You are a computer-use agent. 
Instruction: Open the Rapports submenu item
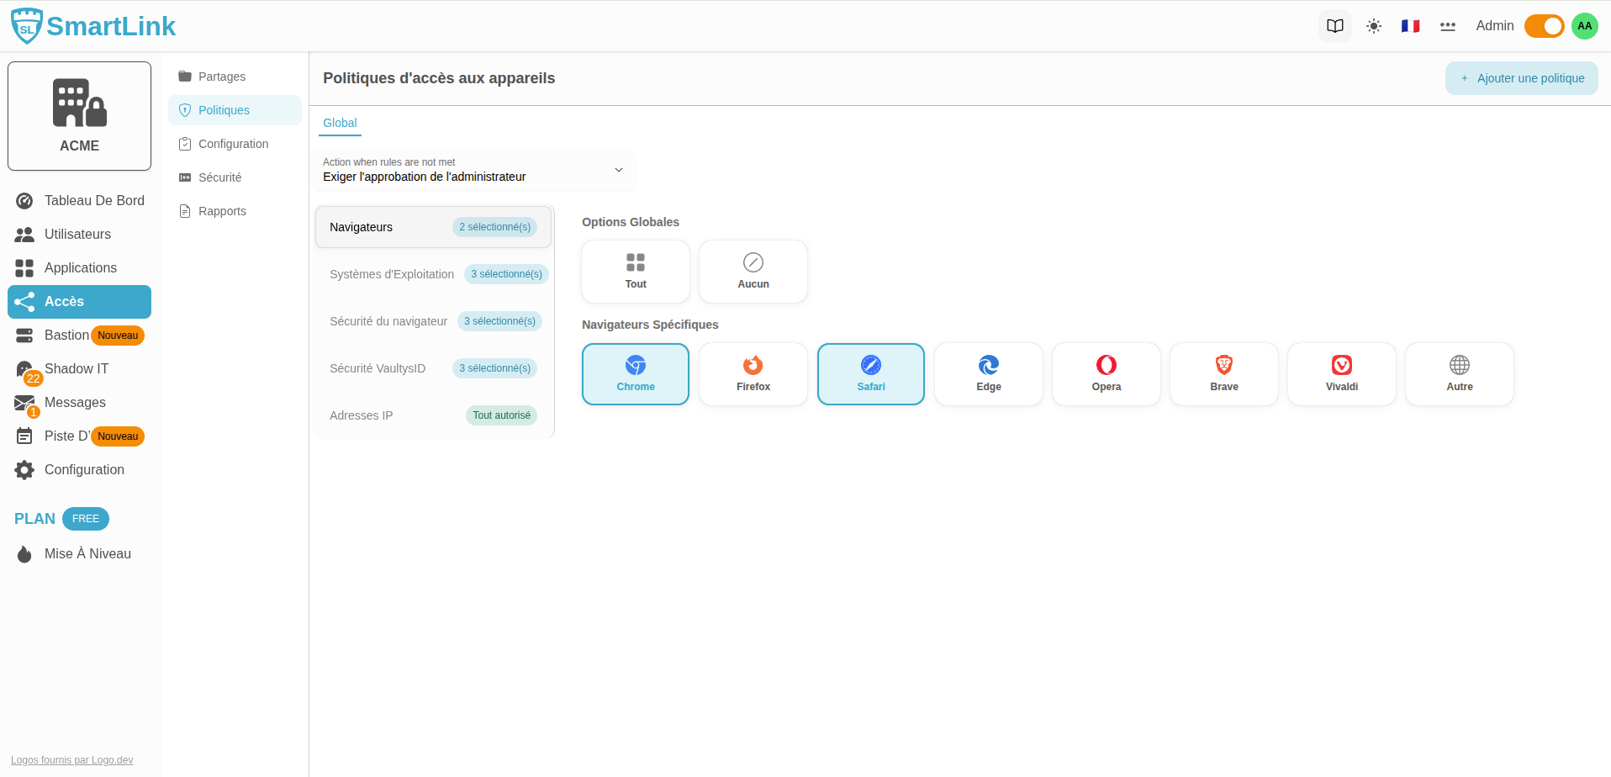click(222, 211)
